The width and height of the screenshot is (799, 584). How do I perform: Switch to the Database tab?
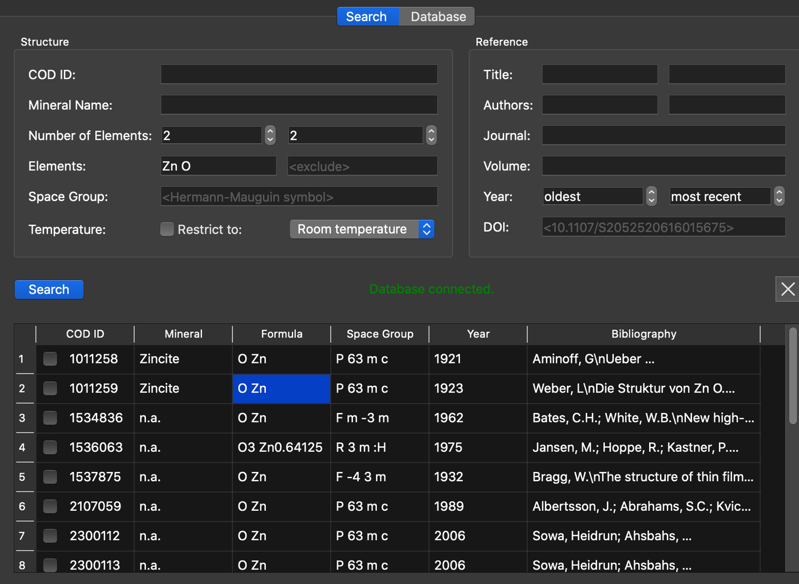click(438, 17)
